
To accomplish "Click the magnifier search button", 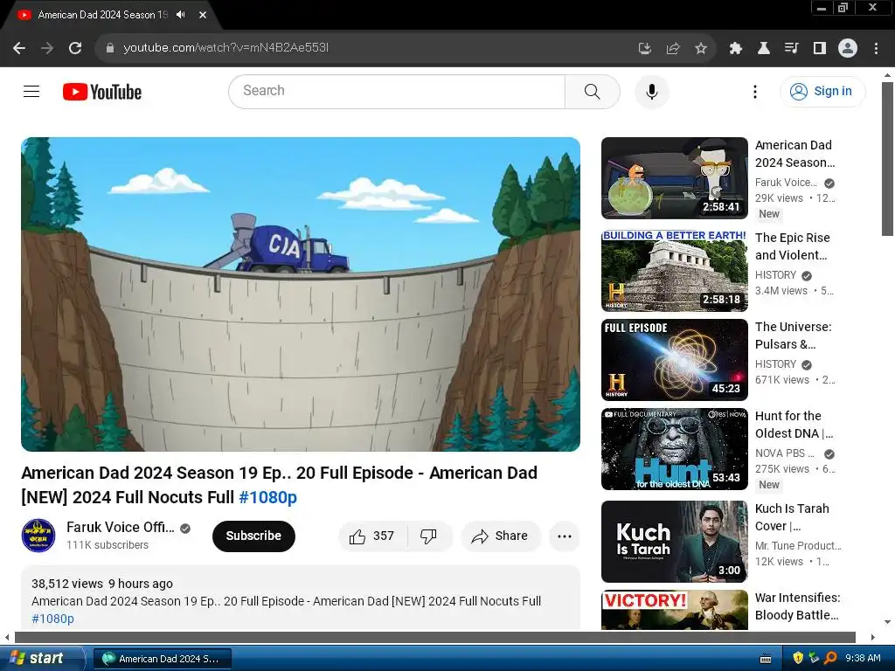I will pos(593,91).
